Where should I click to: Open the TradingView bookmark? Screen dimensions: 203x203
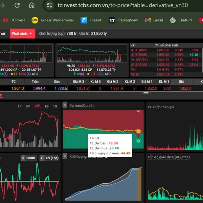click(x=123, y=20)
